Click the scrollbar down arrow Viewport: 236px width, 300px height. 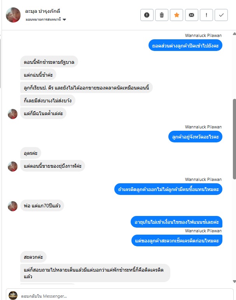tap(234, 281)
